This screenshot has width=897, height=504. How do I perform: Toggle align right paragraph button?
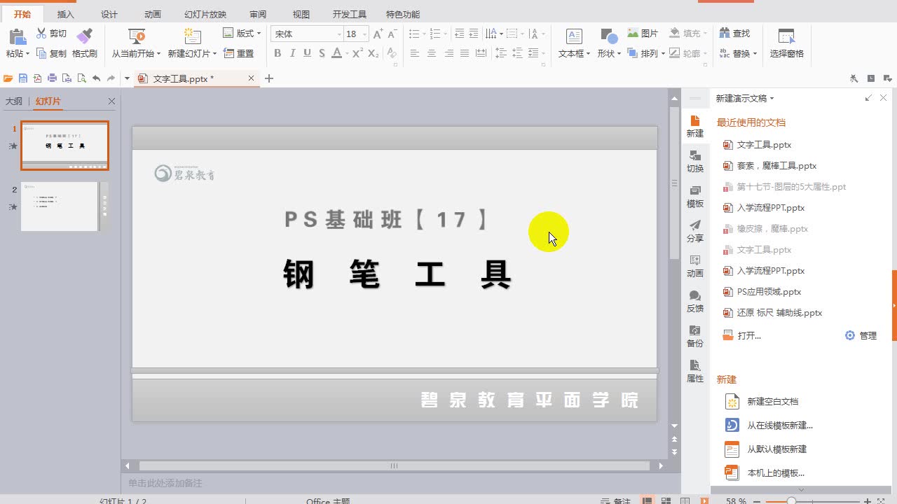(x=448, y=53)
